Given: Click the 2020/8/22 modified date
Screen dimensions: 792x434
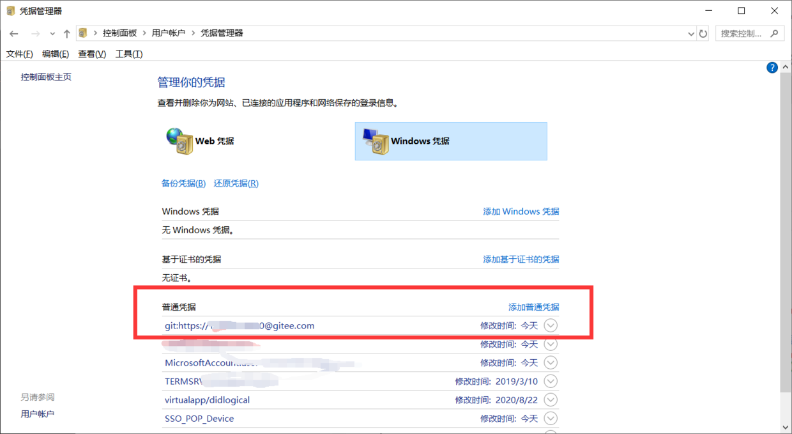Looking at the screenshot, I should click(x=517, y=400).
